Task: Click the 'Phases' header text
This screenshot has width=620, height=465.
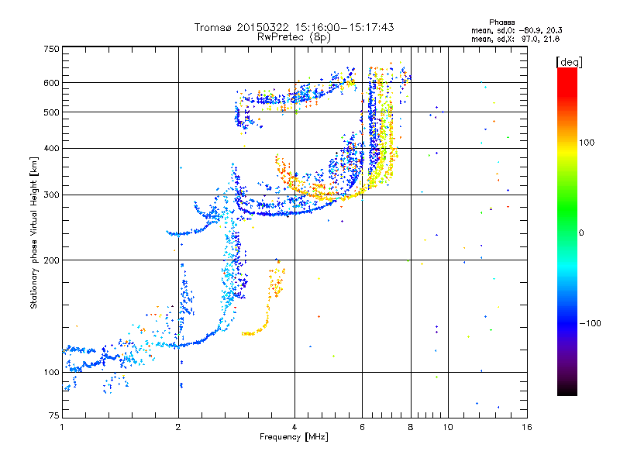Action: (501, 22)
